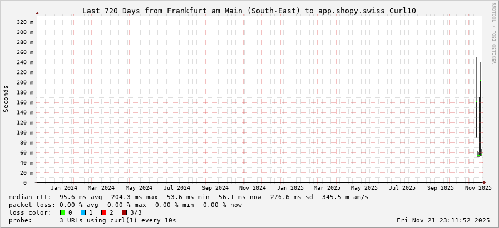Click the red arrow at the x-axis end
This screenshot has height=228, width=499.
point(485,182)
